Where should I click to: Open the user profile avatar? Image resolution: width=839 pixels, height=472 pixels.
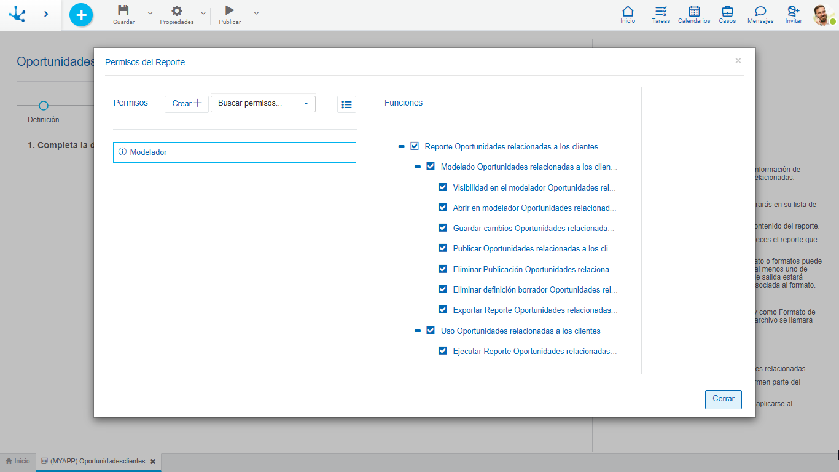pyautogui.click(x=824, y=15)
